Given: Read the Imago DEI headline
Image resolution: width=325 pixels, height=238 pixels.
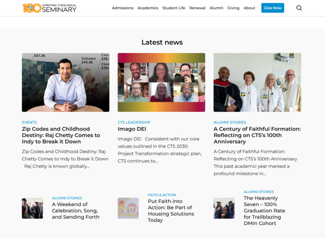Looking at the screenshot, I should (x=132, y=129).
